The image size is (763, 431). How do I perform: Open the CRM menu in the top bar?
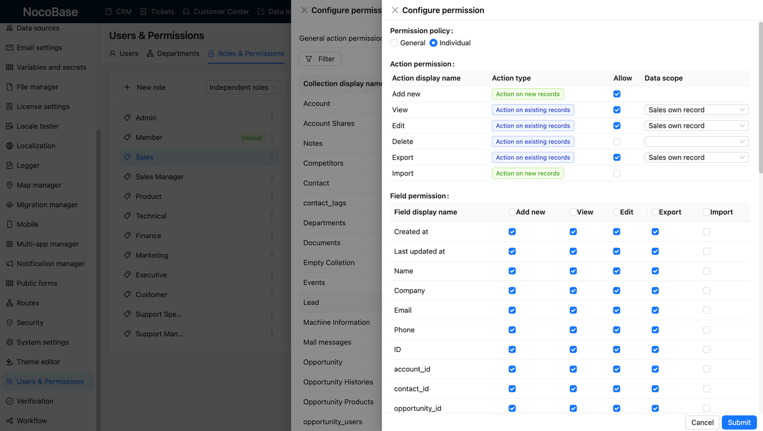tap(119, 11)
